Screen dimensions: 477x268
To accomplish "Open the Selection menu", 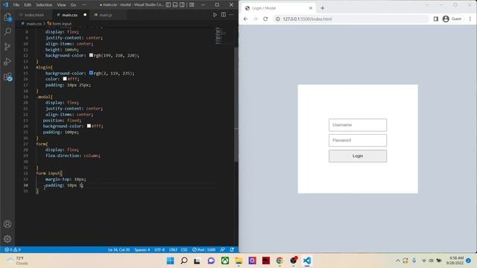I will tap(44, 5).
